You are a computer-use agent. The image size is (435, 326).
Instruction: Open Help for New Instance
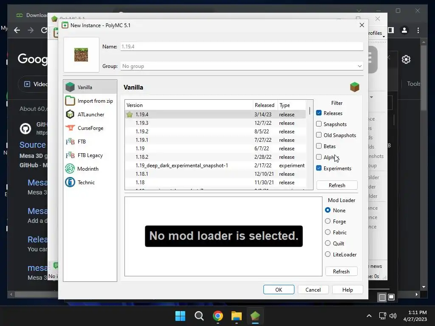pyautogui.click(x=347, y=289)
